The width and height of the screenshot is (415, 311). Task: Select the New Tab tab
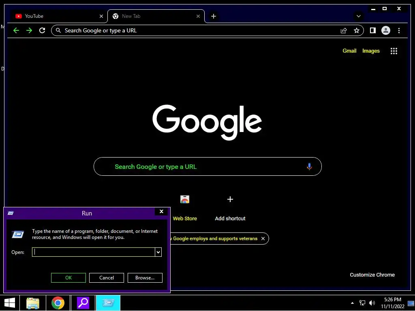click(x=156, y=16)
